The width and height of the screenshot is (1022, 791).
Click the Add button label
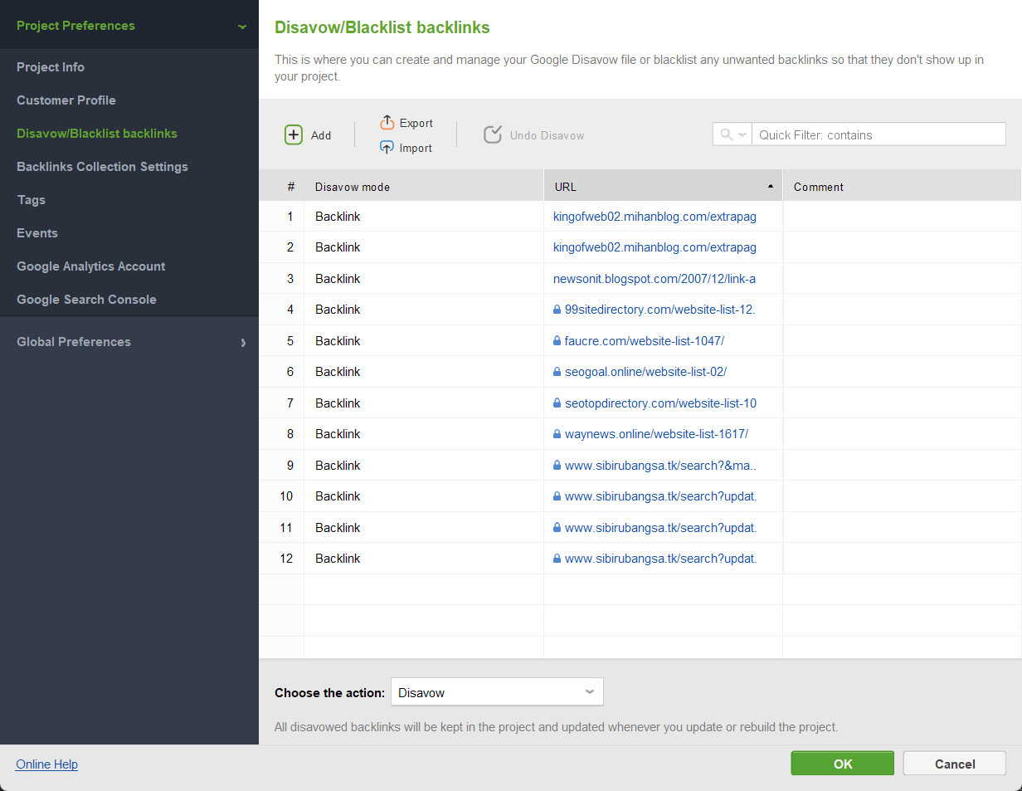321,135
